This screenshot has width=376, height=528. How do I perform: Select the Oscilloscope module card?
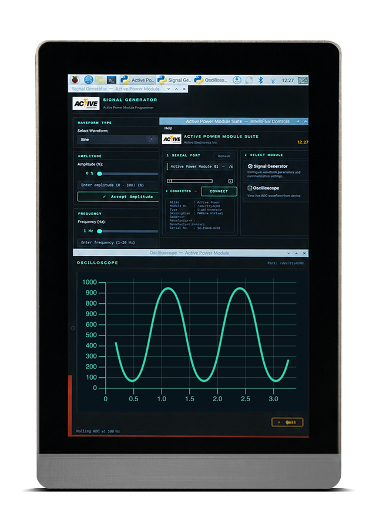point(276,192)
